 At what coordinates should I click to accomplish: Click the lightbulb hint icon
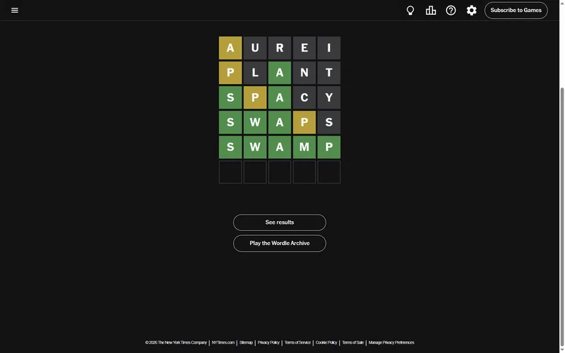pyautogui.click(x=410, y=11)
